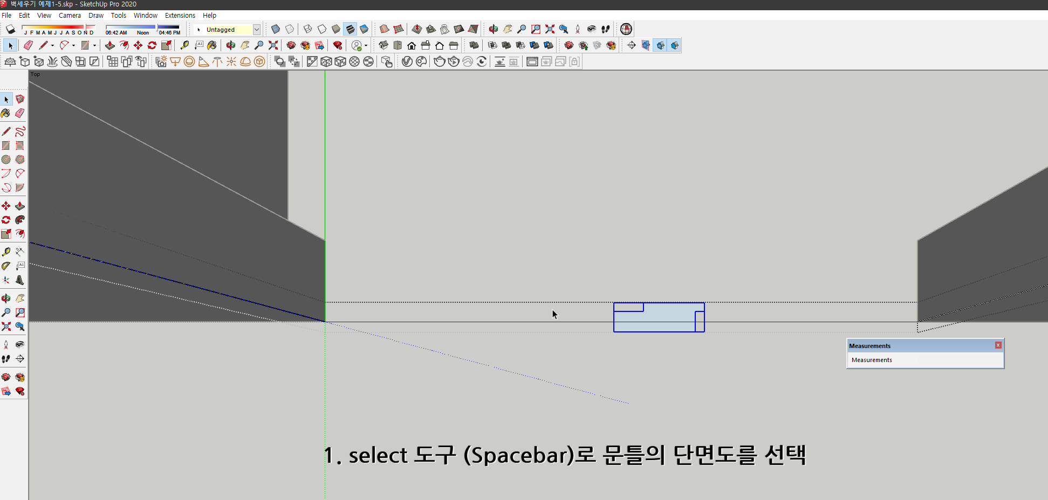Image resolution: width=1048 pixels, height=500 pixels.
Task: Open the Untagged tag dropdown
Action: [257, 30]
